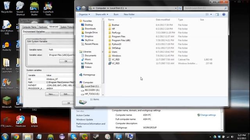Open the Recycle Bin desktop icon
The image size is (250, 140).
7,7
